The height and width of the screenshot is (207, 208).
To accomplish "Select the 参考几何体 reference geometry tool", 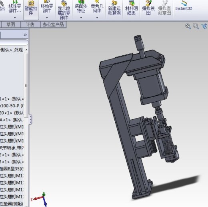I will point(97,7).
